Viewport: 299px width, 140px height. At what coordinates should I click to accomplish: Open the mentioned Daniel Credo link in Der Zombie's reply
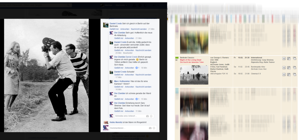click(x=132, y=57)
